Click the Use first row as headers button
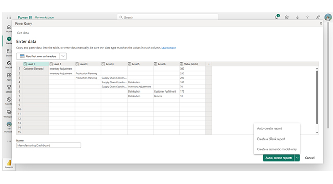The image size is (333, 184). pos(38,56)
